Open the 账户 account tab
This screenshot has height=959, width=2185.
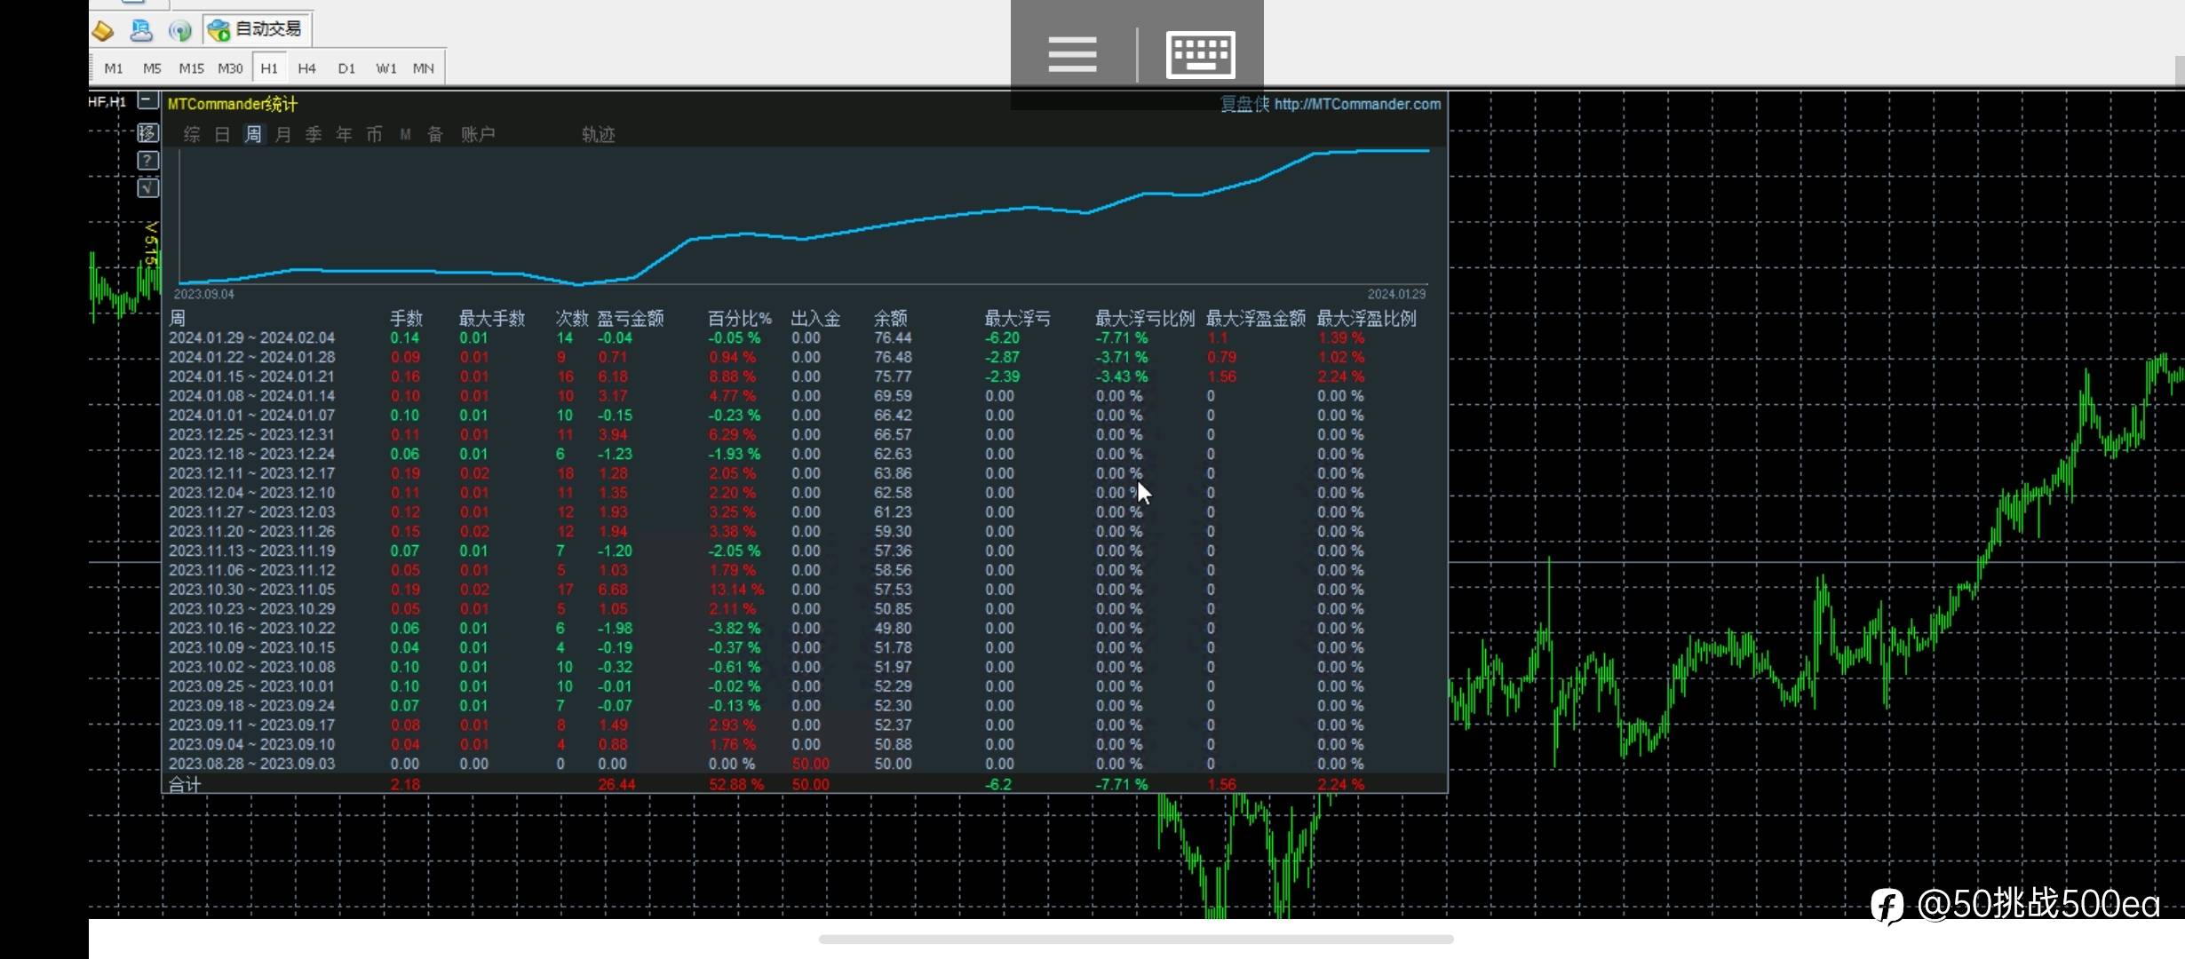point(478,134)
